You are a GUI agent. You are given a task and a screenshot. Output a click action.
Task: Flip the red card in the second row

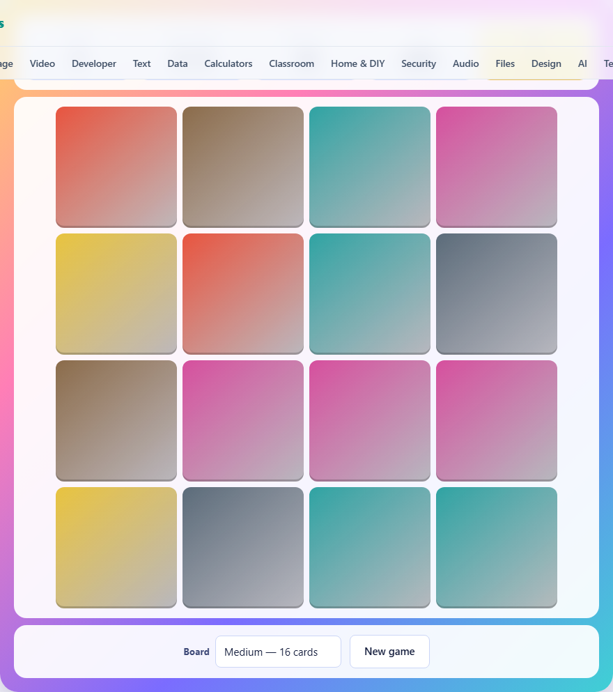click(243, 294)
